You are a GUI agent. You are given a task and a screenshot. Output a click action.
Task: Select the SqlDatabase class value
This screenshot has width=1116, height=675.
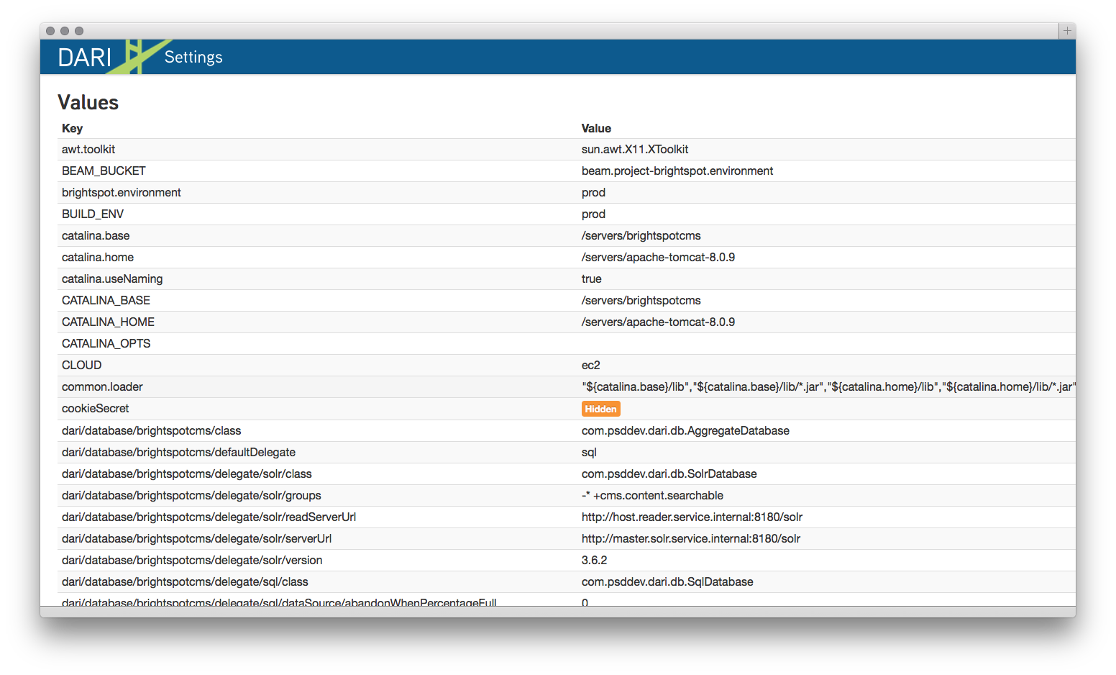click(x=667, y=581)
